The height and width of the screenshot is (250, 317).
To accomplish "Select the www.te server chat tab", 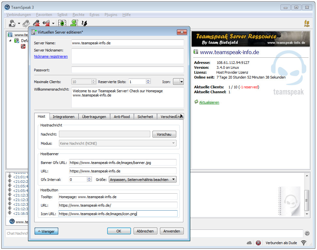I will [x=19, y=222].
